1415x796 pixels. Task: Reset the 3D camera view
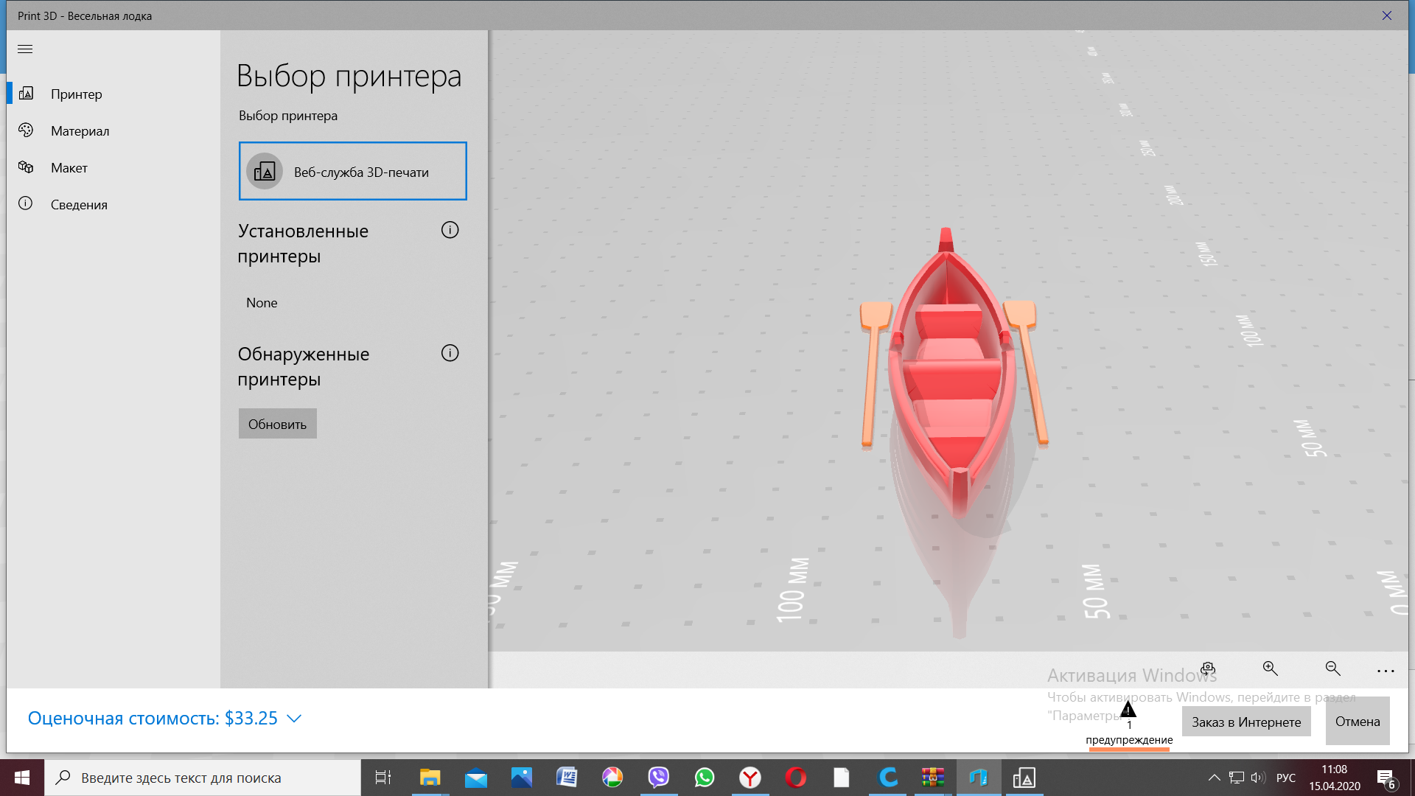point(1207,669)
